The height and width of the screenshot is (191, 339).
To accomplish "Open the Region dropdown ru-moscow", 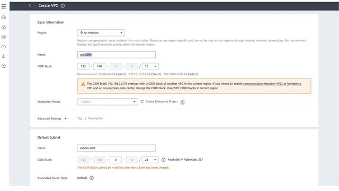I will tap(101, 33).
